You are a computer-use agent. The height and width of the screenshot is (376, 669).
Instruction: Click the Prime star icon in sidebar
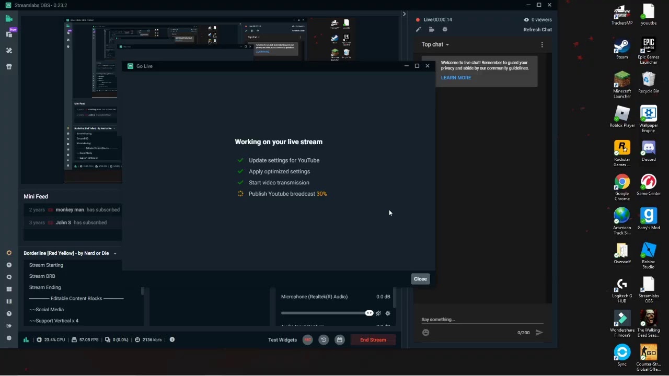9,253
